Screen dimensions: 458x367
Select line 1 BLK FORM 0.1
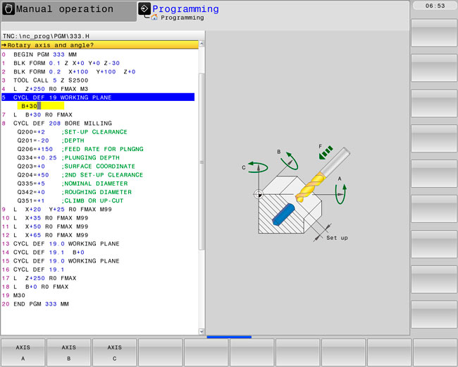pos(61,63)
